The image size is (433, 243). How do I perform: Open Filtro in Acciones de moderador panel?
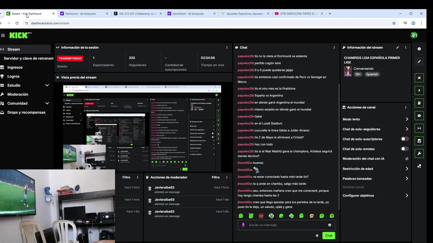tap(215, 177)
